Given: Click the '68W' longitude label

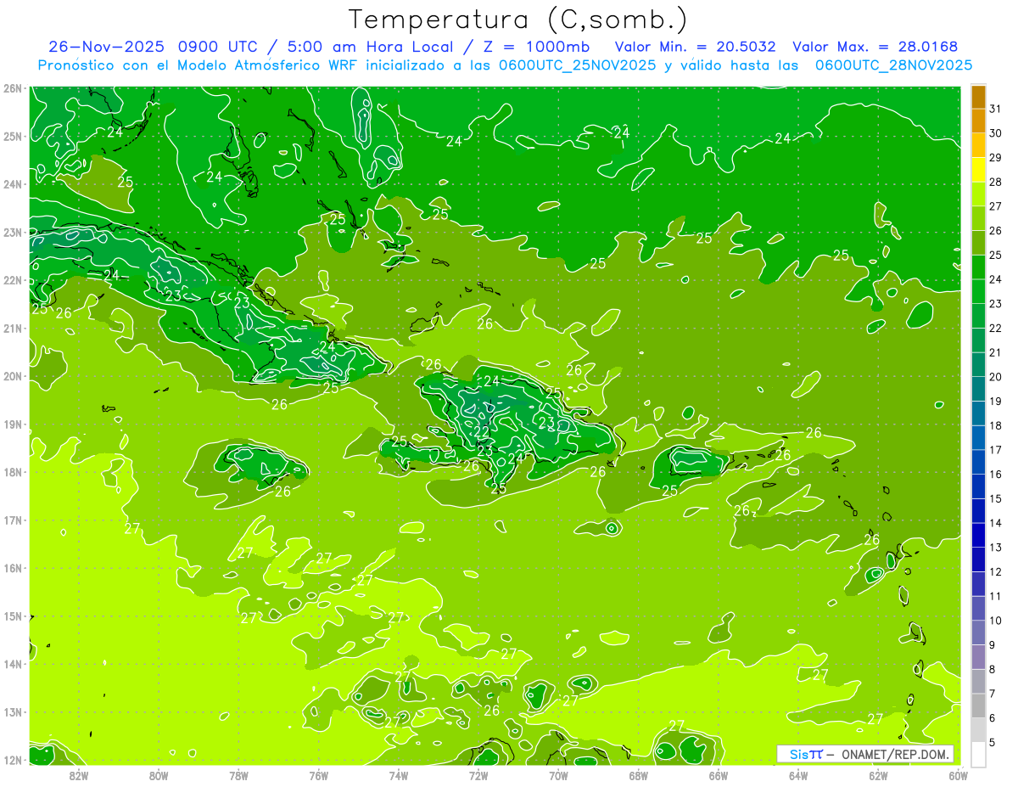Looking at the screenshot, I should (x=639, y=775).
